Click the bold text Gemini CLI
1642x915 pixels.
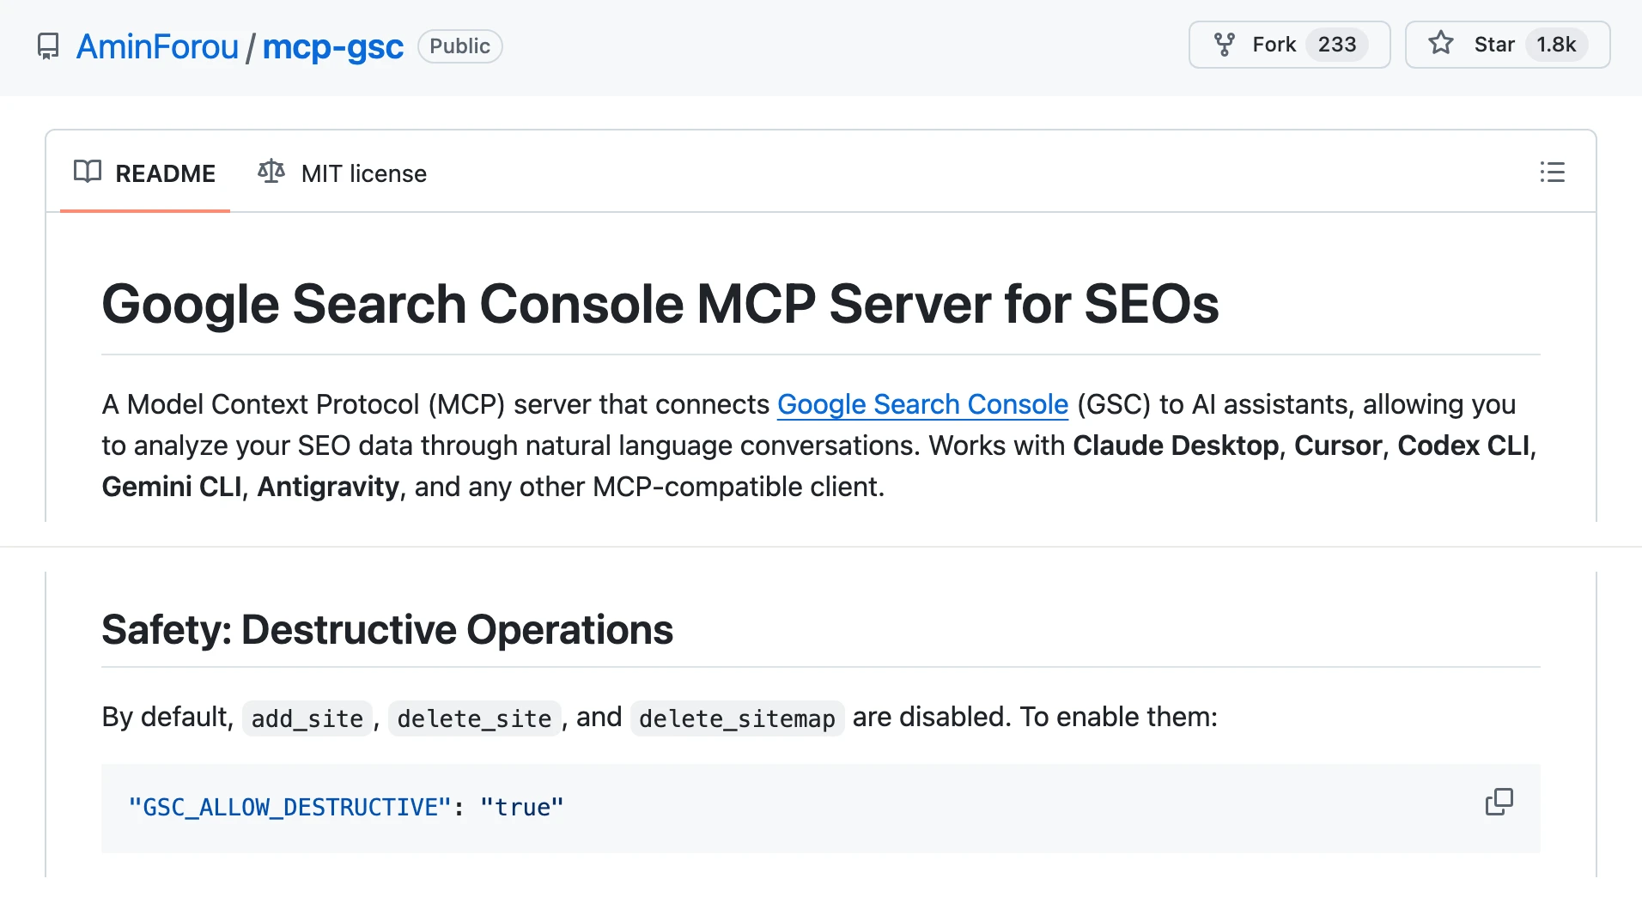(x=172, y=487)
